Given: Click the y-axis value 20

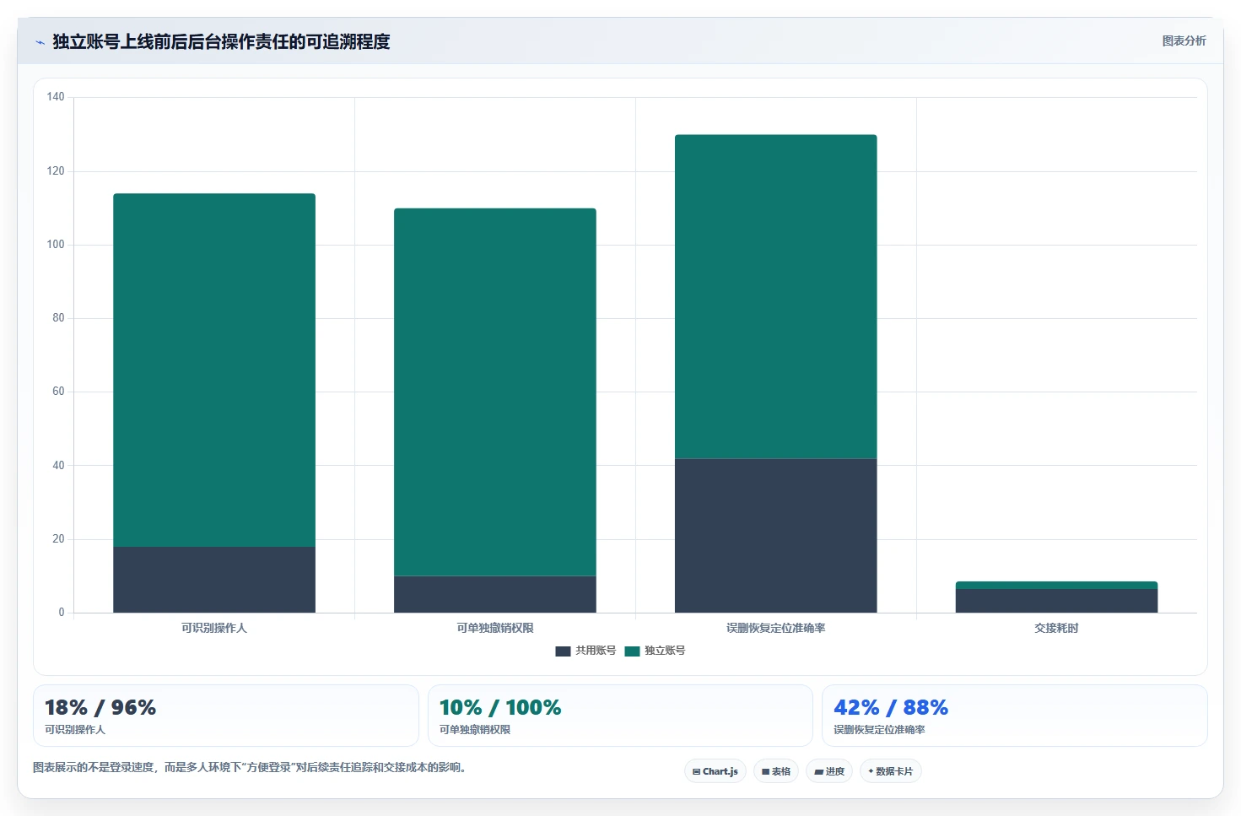Looking at the screenshot, I should tap(58, 539).
